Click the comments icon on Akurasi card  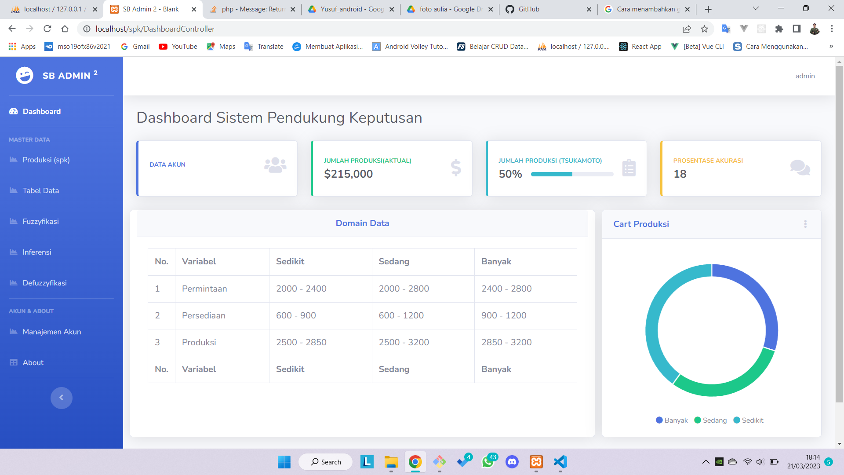tap(800, 168)
